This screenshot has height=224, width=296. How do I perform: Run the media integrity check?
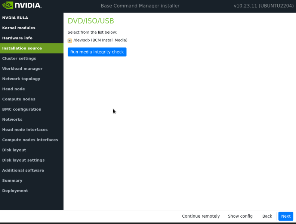(97, 52)
